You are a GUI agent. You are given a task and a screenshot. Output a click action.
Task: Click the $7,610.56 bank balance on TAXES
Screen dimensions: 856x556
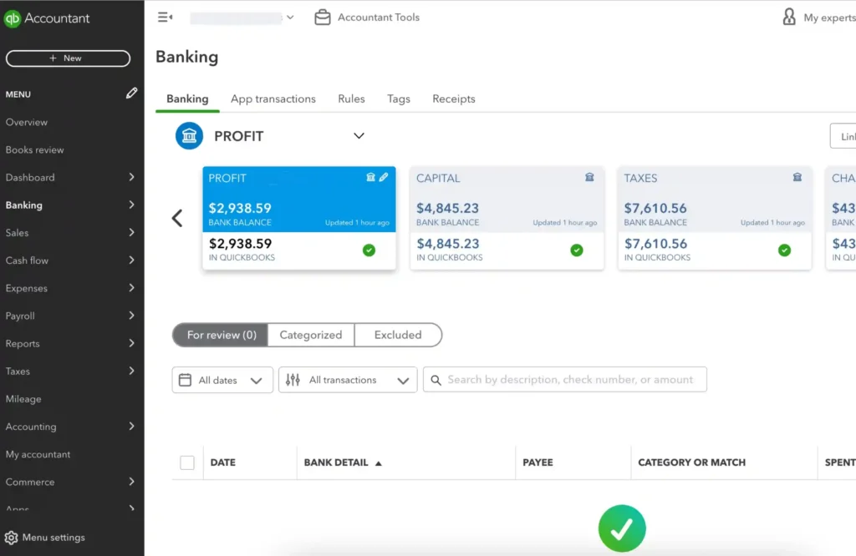pyautogui.click(x=655, y=208)
